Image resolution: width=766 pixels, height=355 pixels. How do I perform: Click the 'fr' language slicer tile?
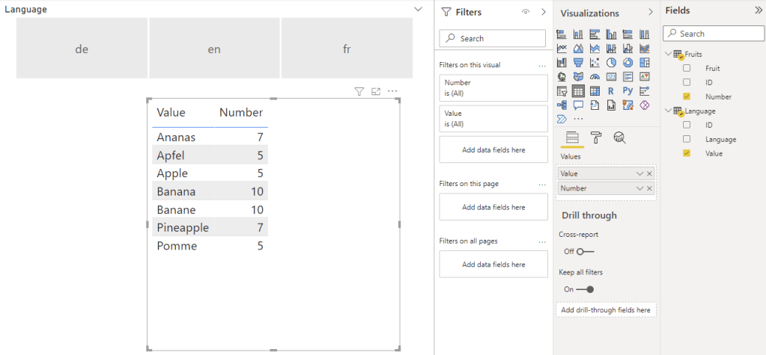click(x=347, y=49)
